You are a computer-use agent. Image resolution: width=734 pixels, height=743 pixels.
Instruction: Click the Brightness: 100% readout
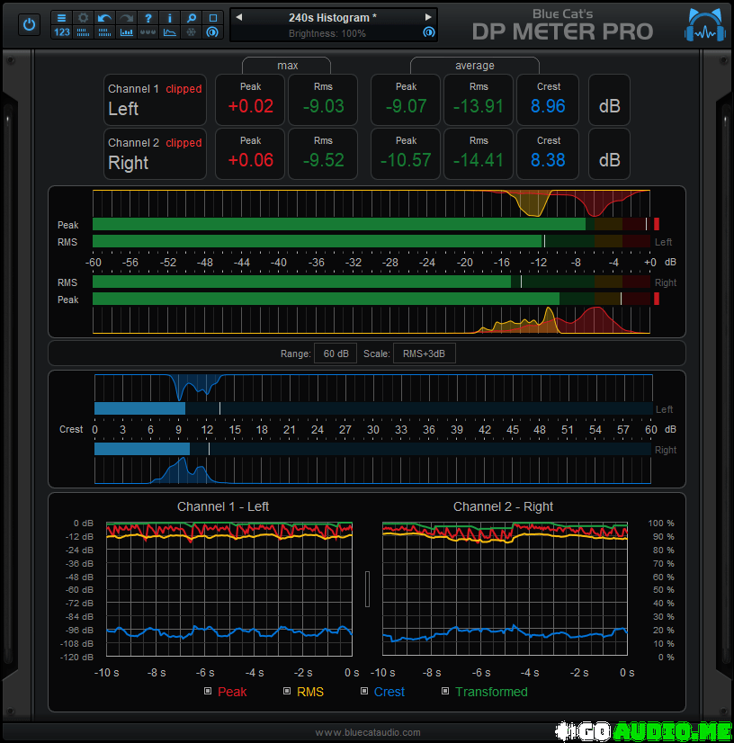point(327,33)
